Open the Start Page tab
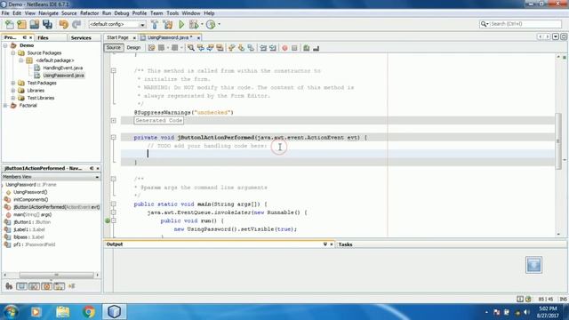The height and width of the screenshot is (320, 569). click(117, 37)
